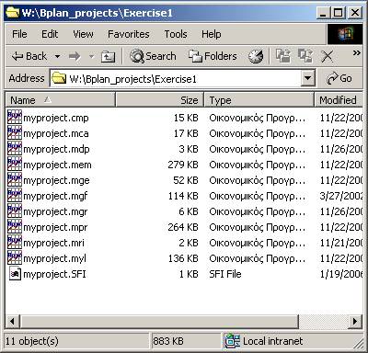Image resolution: width=368 pixels, height=353 pixels.
Task: Maximize the Exercise1 window
Action: click(338, 13)
